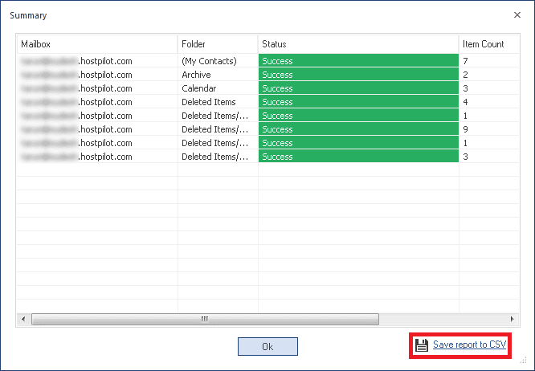The width and height of the screenshot is (535, 371).
Task: Select the first Deleted Items folder cell
Action: [x=209, y=102]
